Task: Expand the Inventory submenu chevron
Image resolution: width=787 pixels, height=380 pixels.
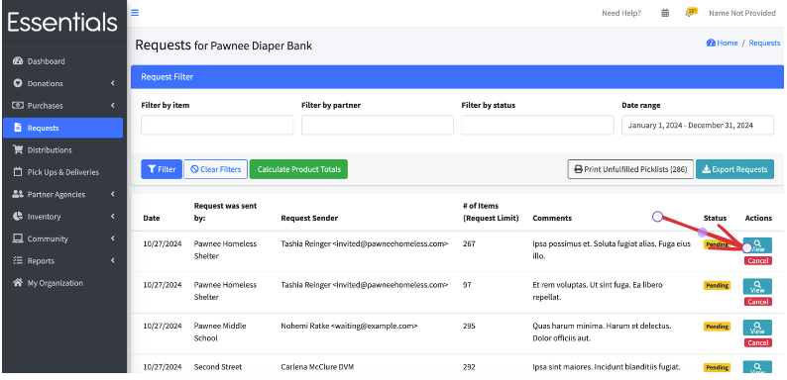Action: point(112,216)
